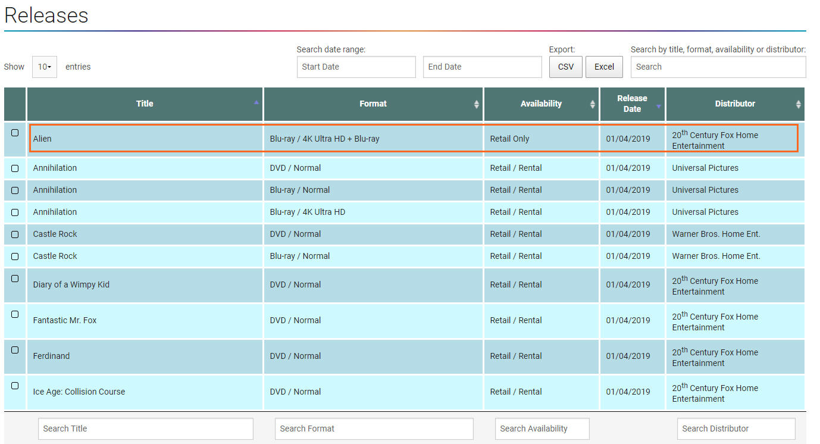Focus the main Search box
The width and height of the screenshot is (820, 444).
point(718,67)
